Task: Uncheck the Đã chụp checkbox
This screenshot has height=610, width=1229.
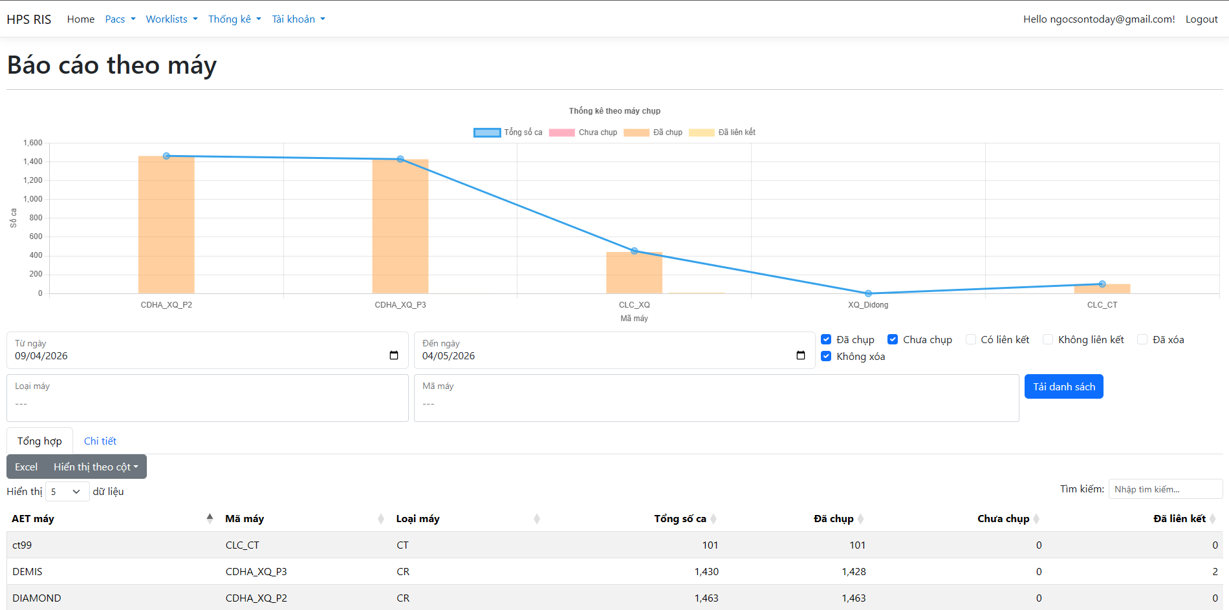Action: (826, 339)
